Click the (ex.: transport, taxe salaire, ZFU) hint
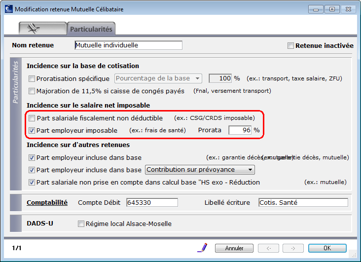The image size is (361, 262). [294, 78]
